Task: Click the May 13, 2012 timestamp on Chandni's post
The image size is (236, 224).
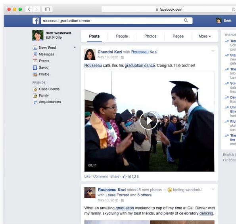Action: (x=107, y=57)
